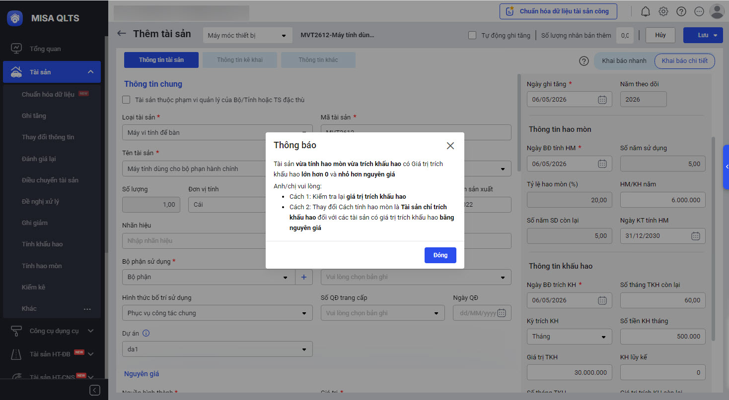Screen dimensions: 729x400
Task: Expand the Kỳ trích KH dropdown
Action: coord(569,337)
